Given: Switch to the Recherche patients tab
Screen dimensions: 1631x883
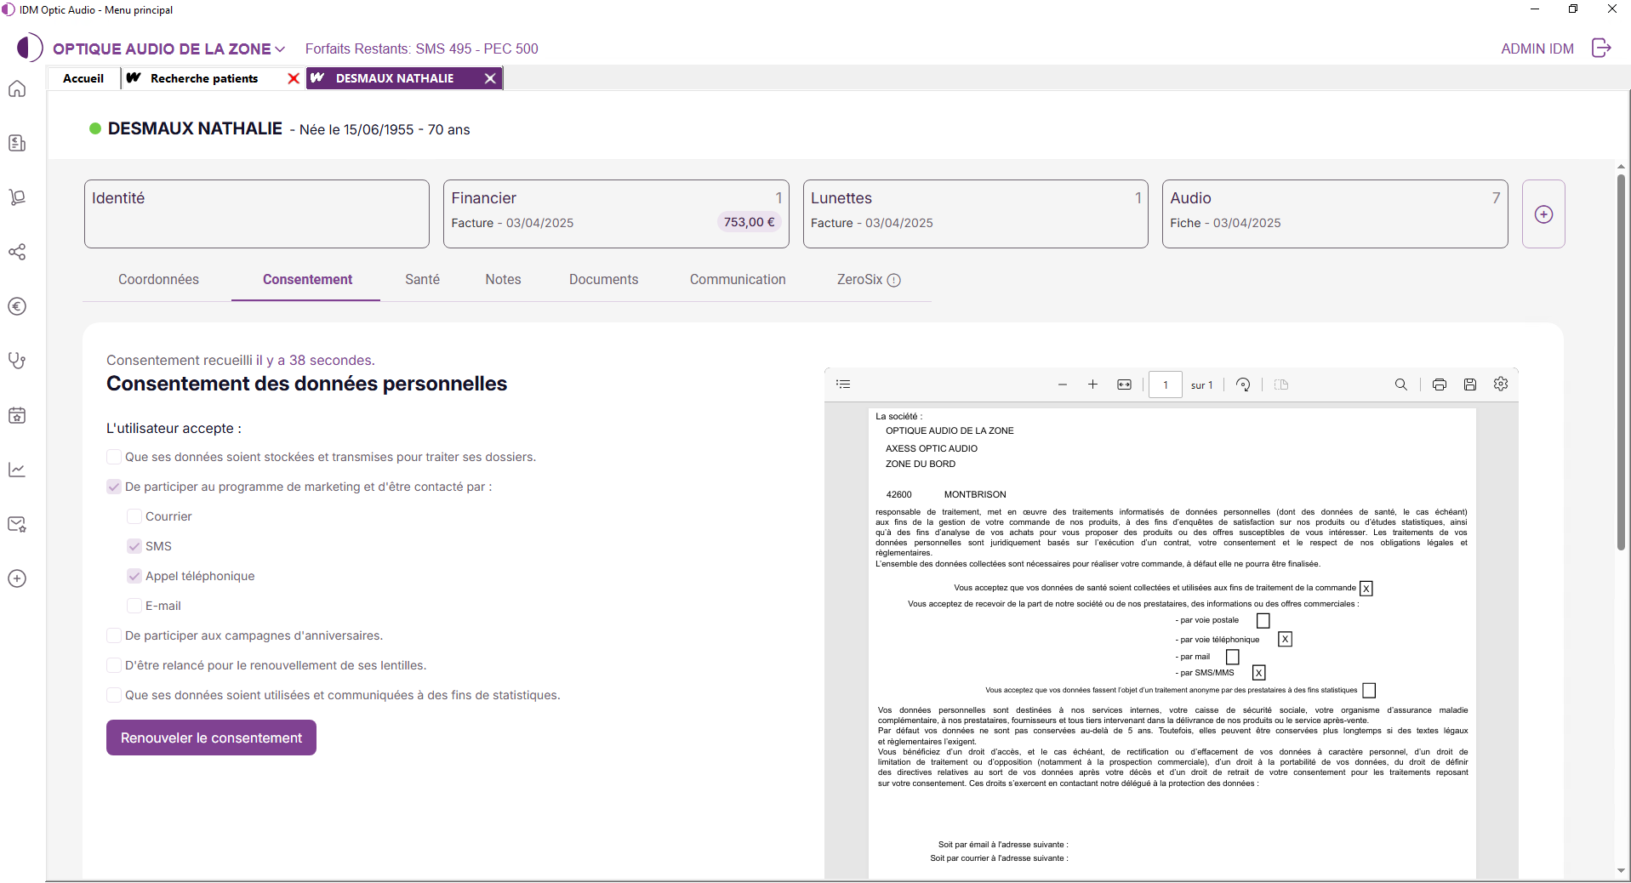Looking at the screenshot, I should (203, 78).
